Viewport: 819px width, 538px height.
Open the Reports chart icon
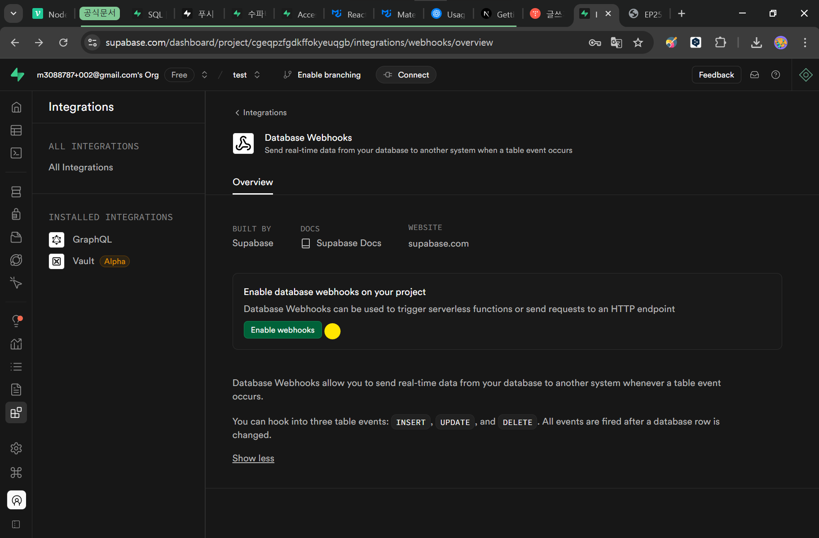pyautogui.click(x=16, y=344)
